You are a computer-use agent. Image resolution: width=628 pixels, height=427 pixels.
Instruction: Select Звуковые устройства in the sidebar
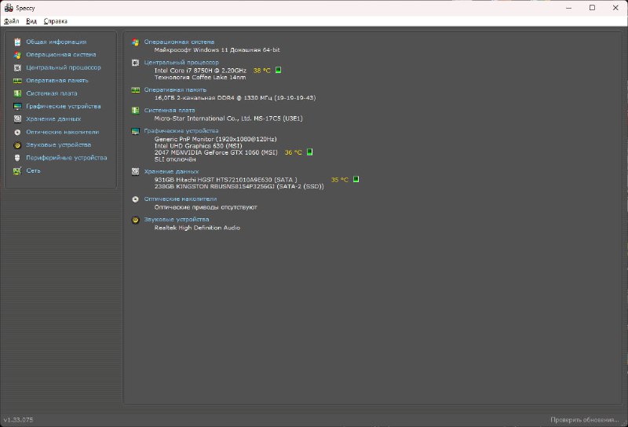[58, 144]
